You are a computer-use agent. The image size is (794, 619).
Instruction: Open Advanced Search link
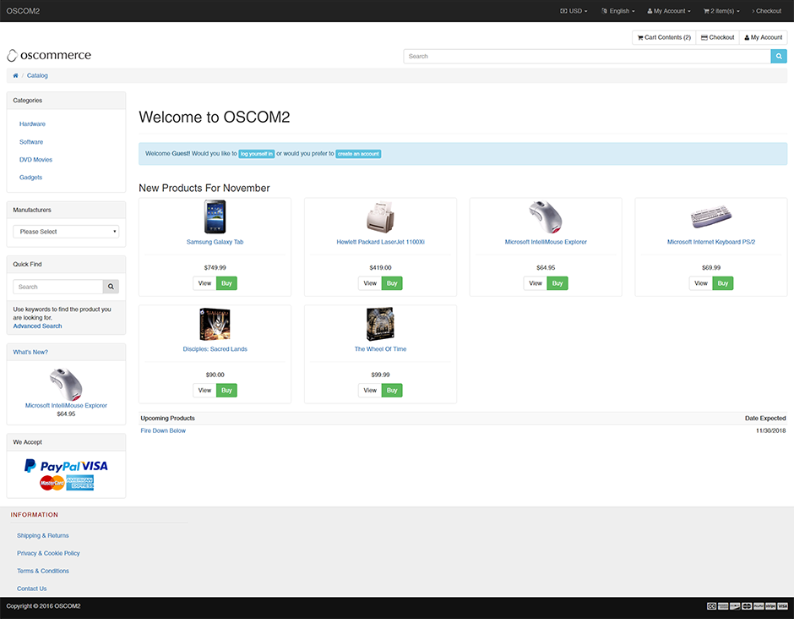(37, 326)
